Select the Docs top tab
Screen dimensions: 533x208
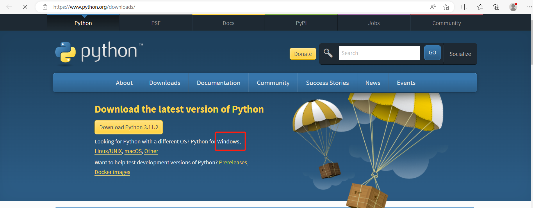229,23
